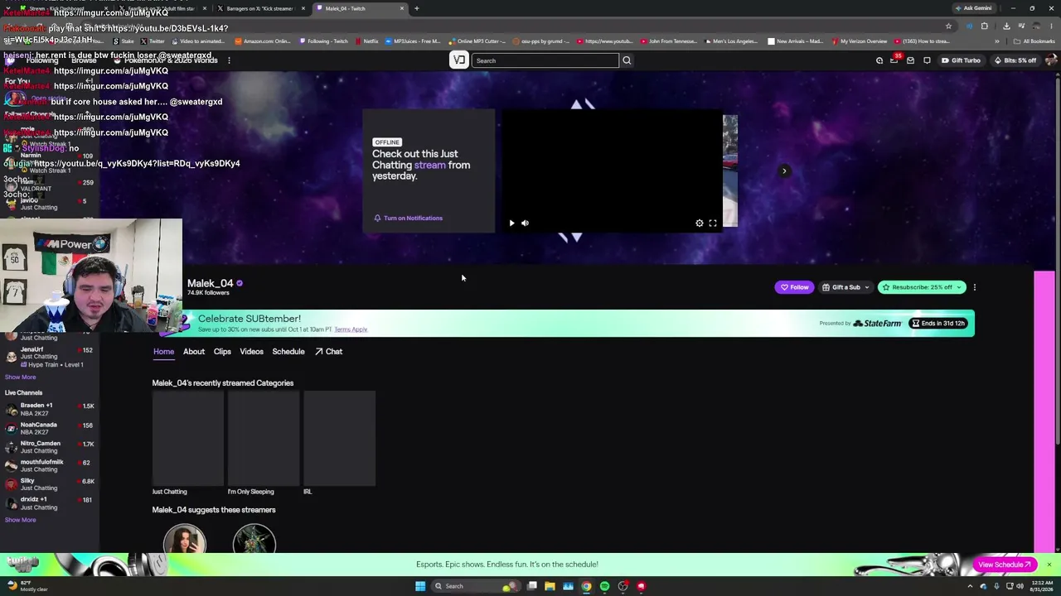Click the View Schedule button
This screenshot has width=1061, height=596.
(1005, 565)
